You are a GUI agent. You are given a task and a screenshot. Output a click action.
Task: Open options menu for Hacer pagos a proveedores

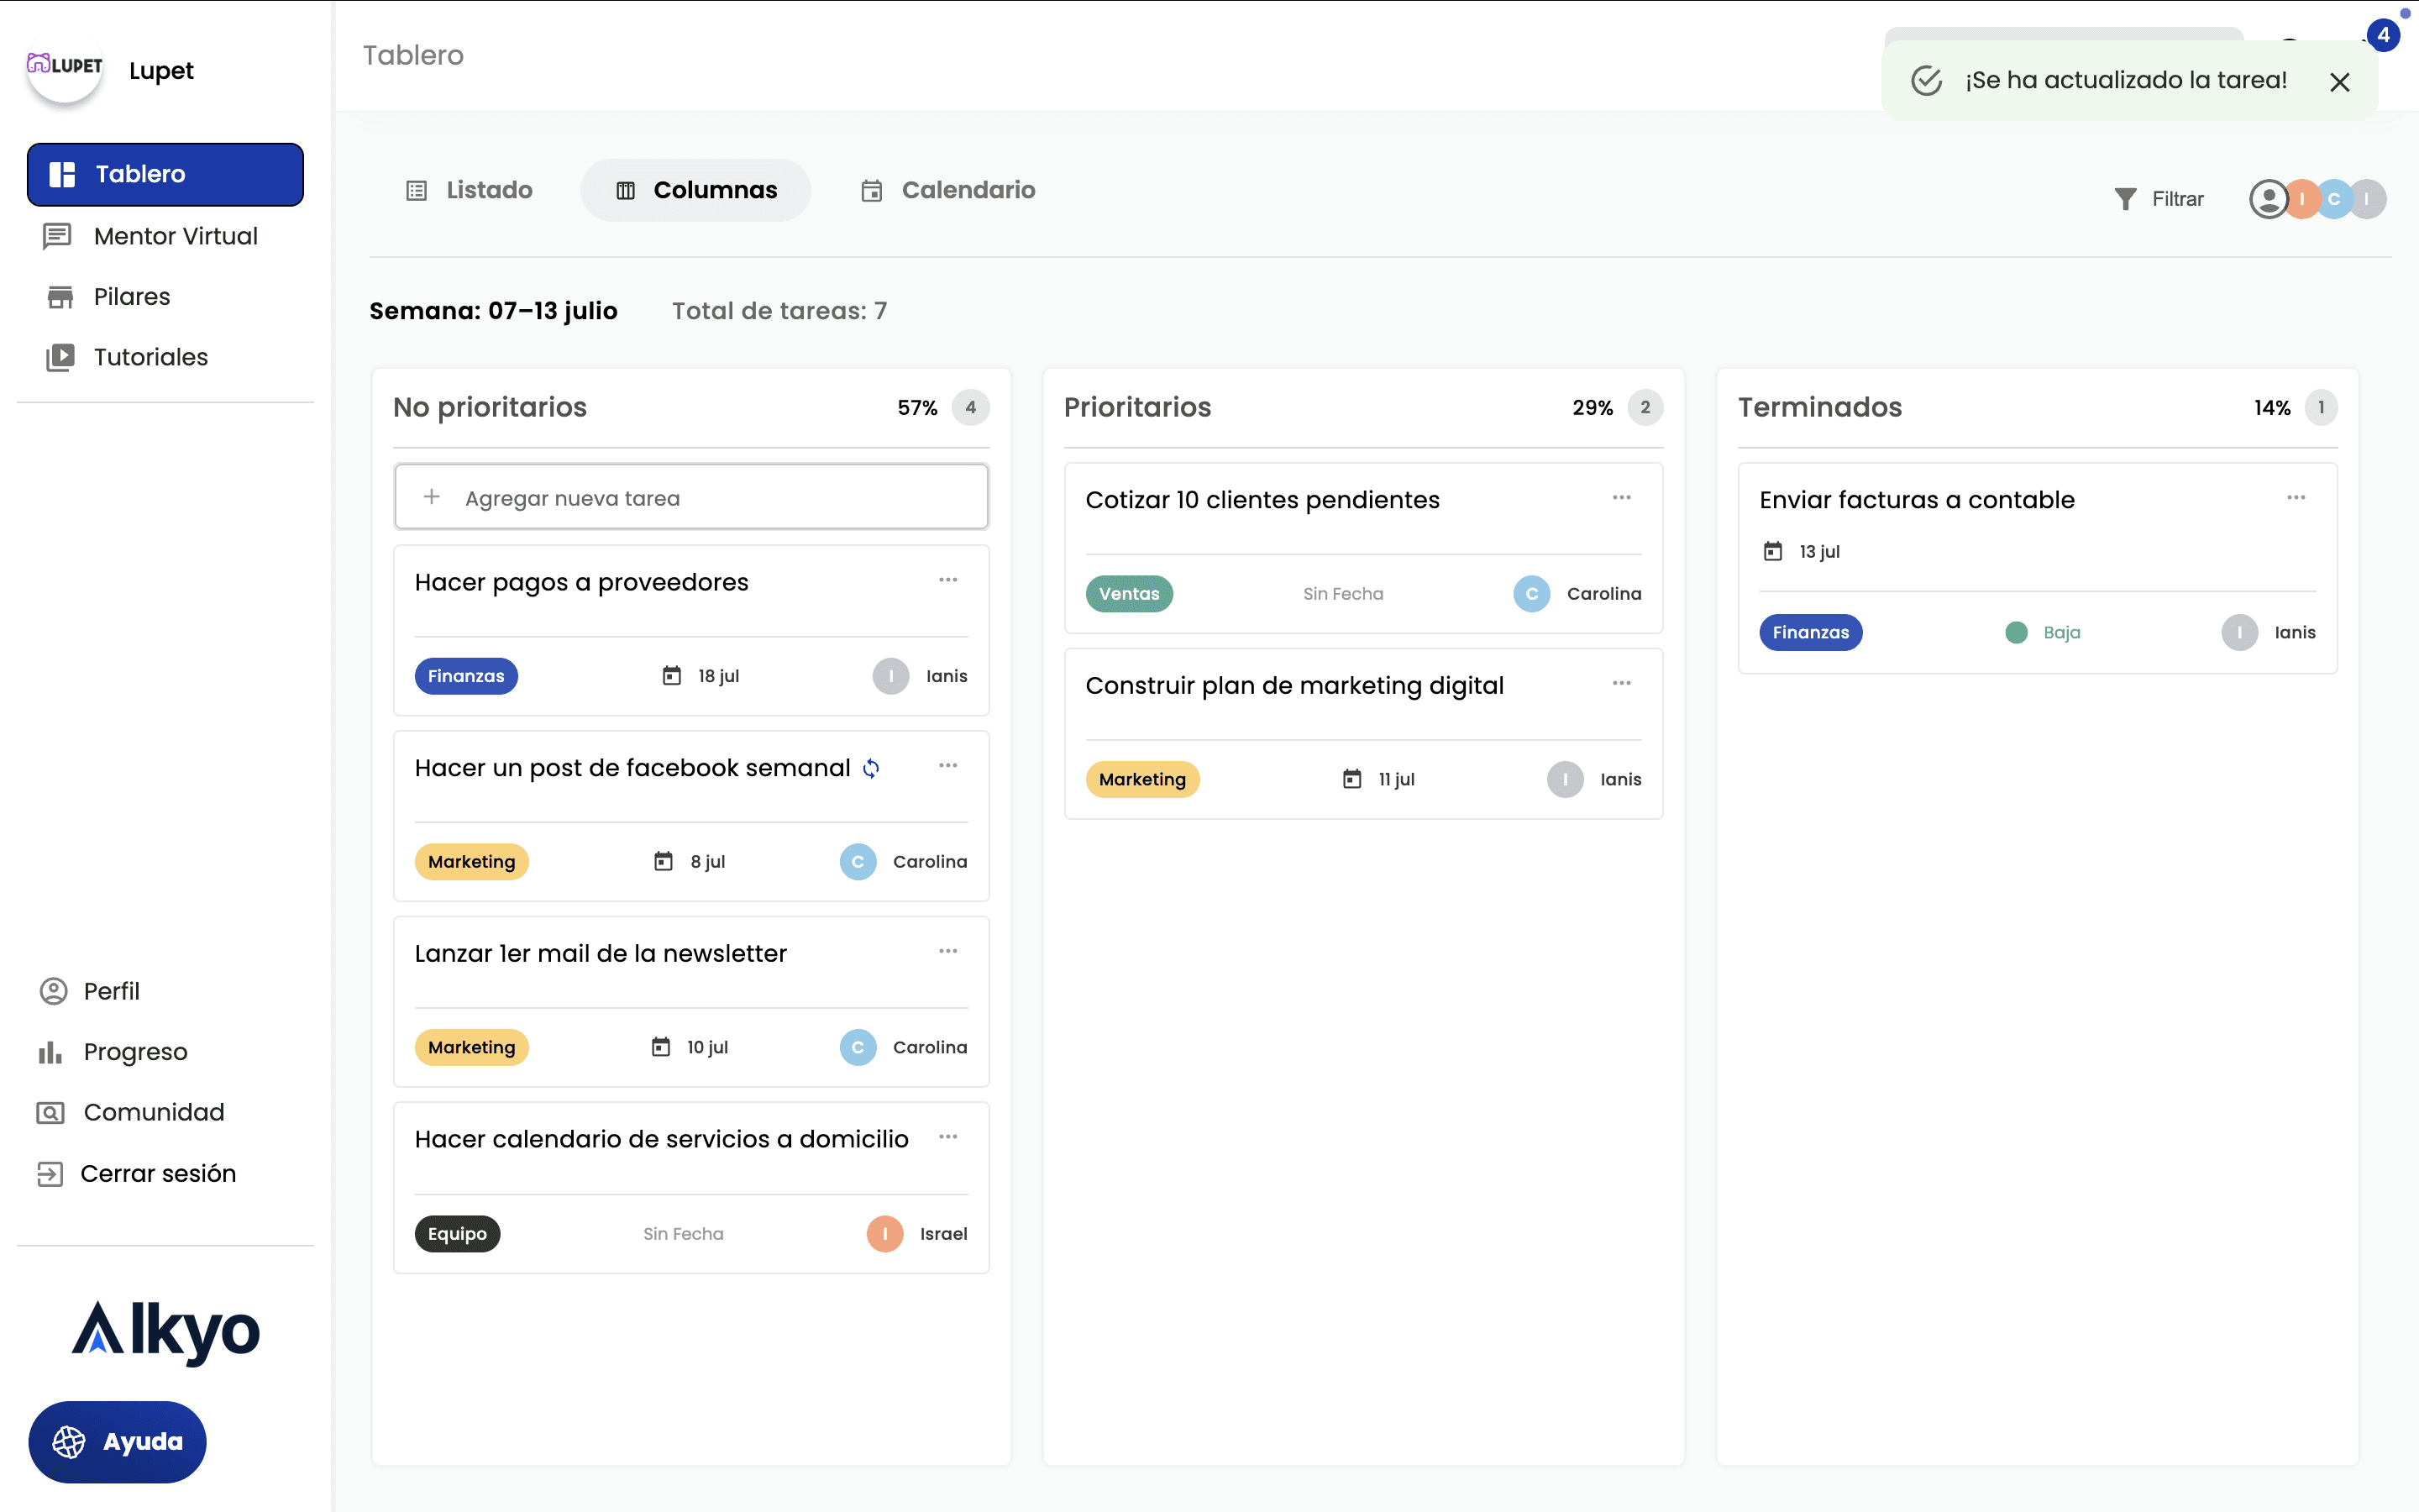pyautogui.click(x=947, y=580)
